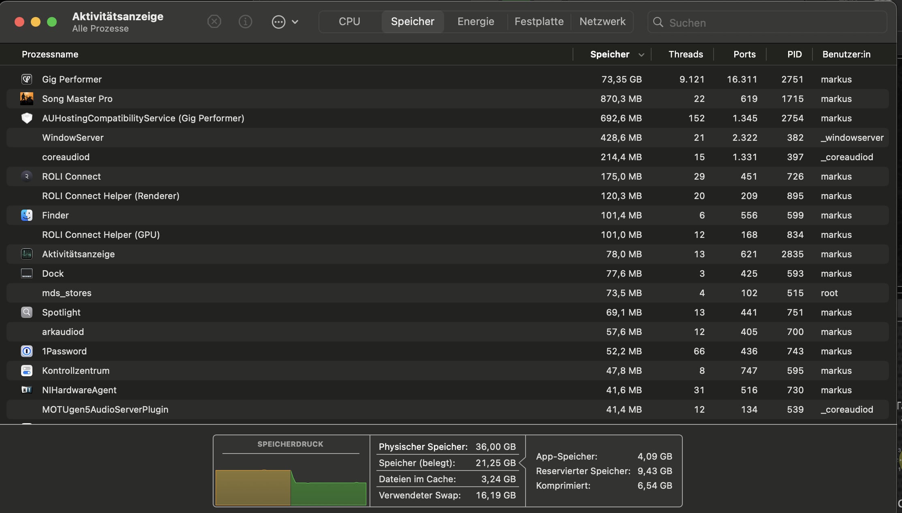Click the Gig Performer app icon
Image resolution: width=902 pixels, height=513 pixels.
[27, 79]
